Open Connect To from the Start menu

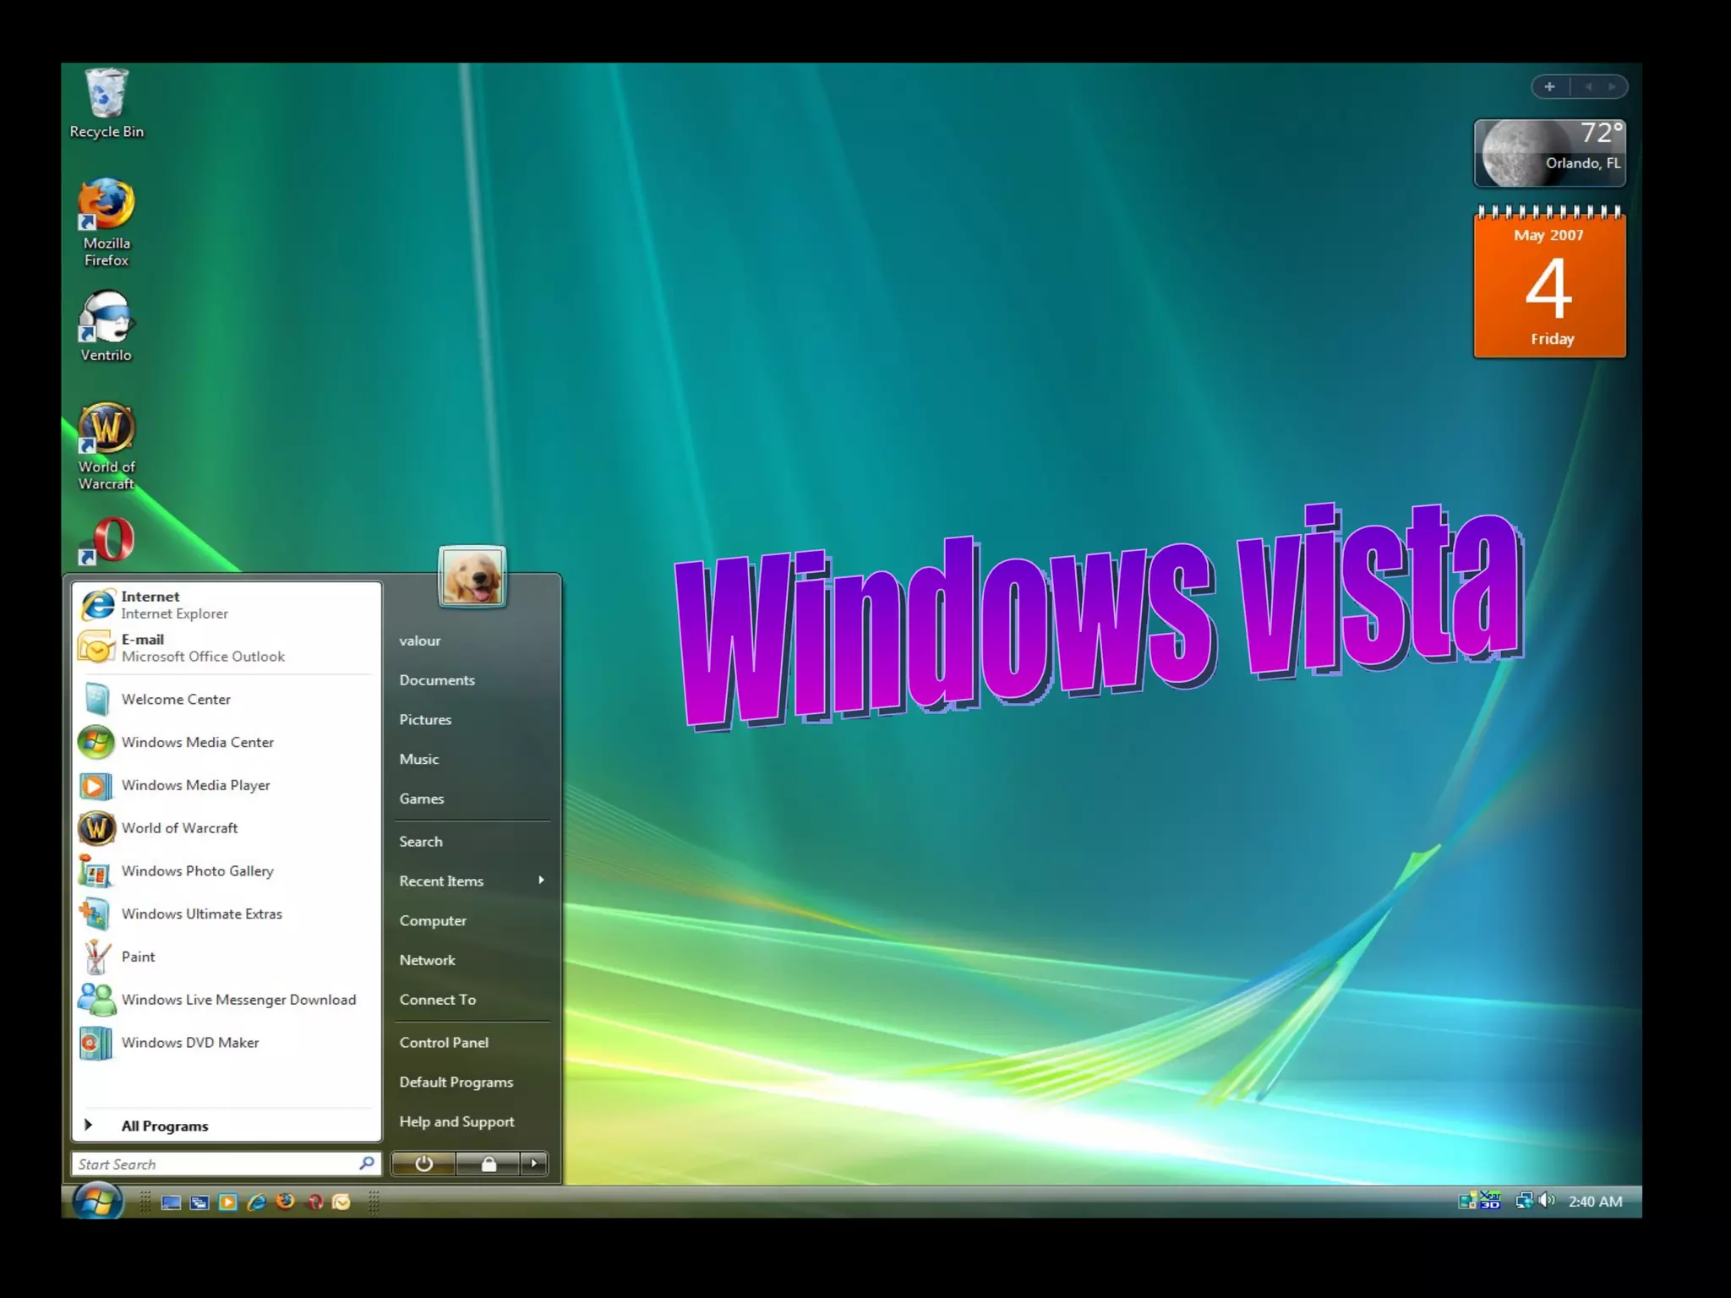472,1000
